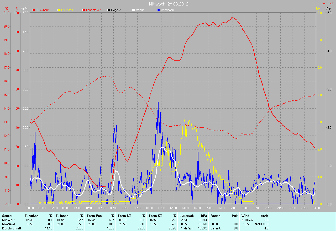Click the 'Jarz Erich' author text
336x231 pixels.
(328, 3)
